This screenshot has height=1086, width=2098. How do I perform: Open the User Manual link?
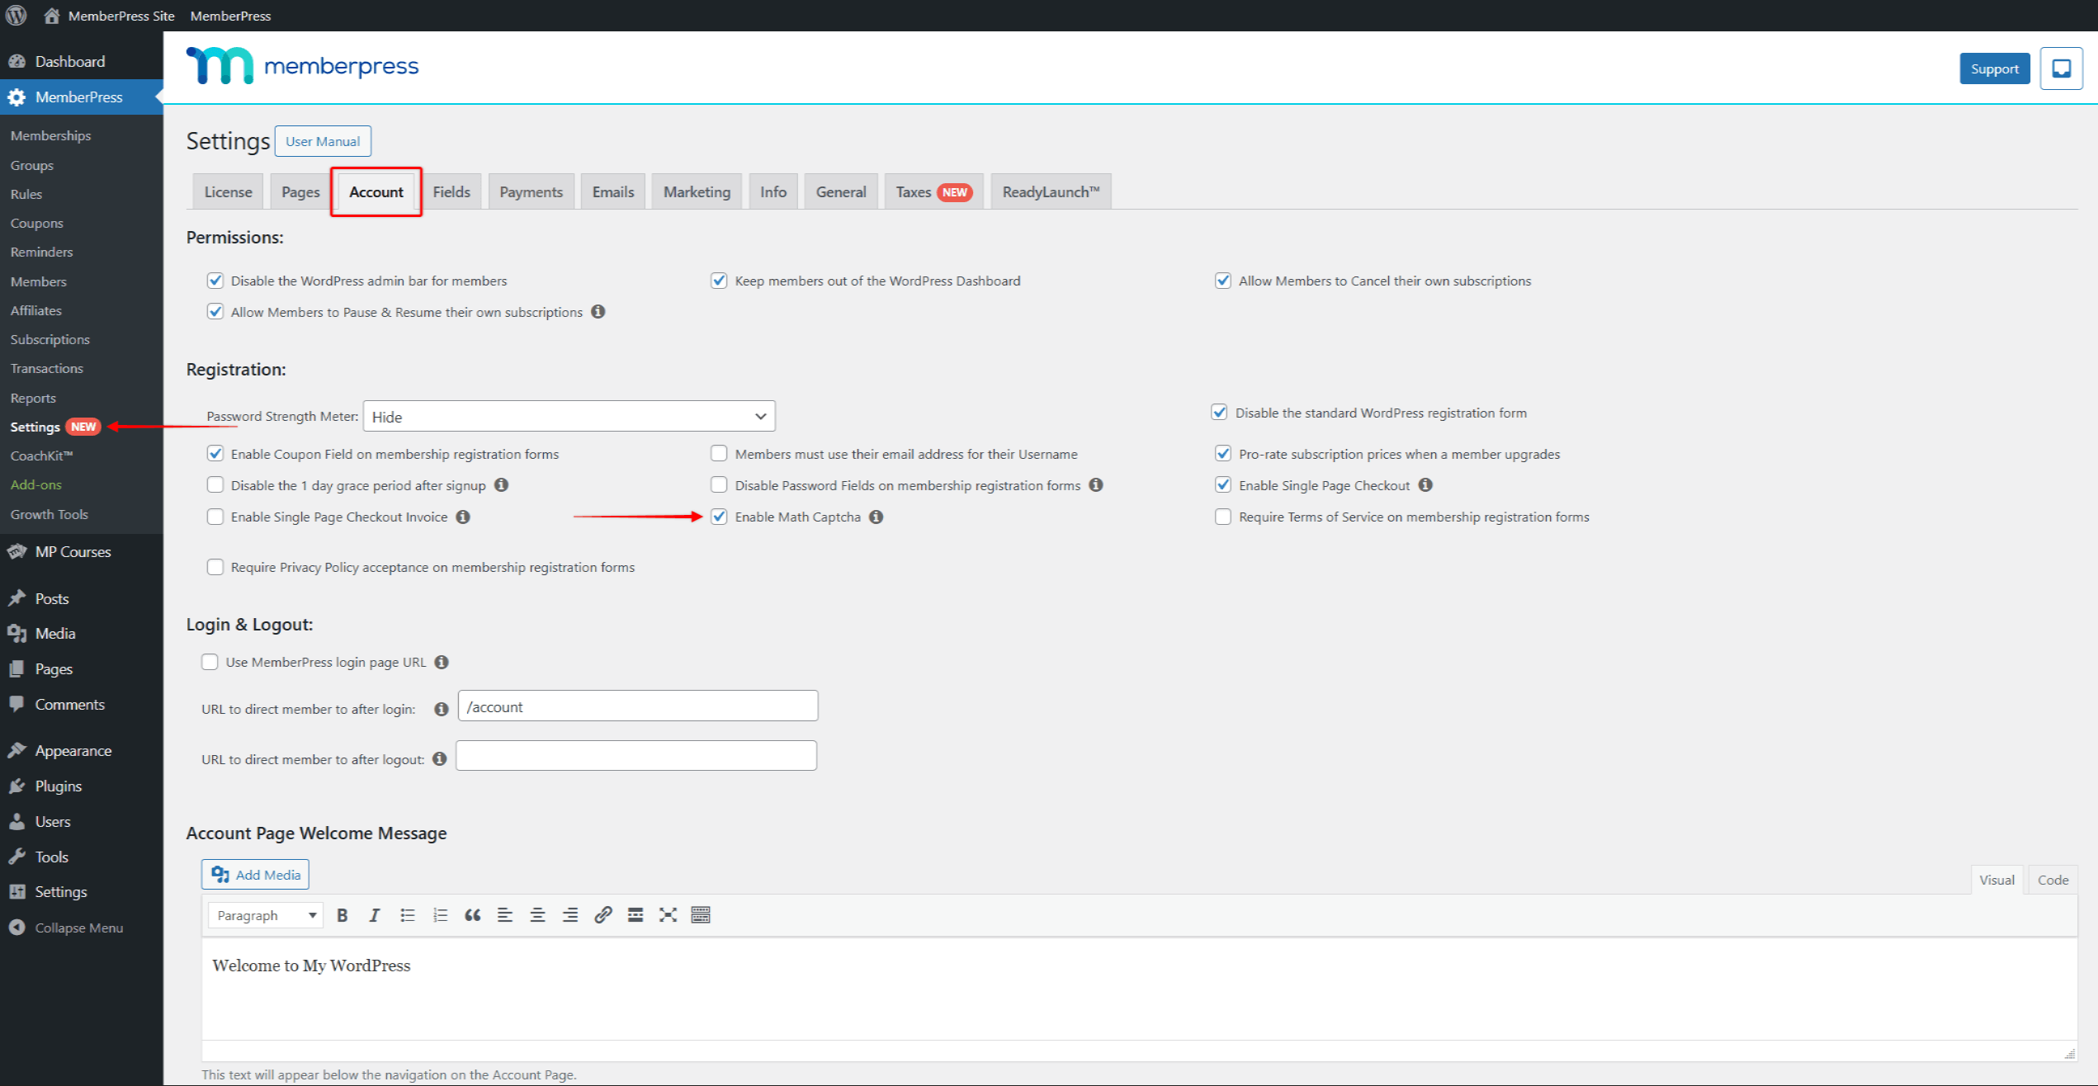[323, 141]
